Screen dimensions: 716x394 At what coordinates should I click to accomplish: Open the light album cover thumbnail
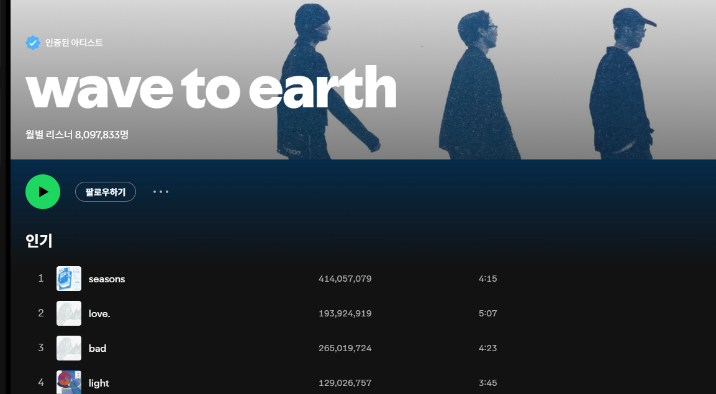pos(69,382)
